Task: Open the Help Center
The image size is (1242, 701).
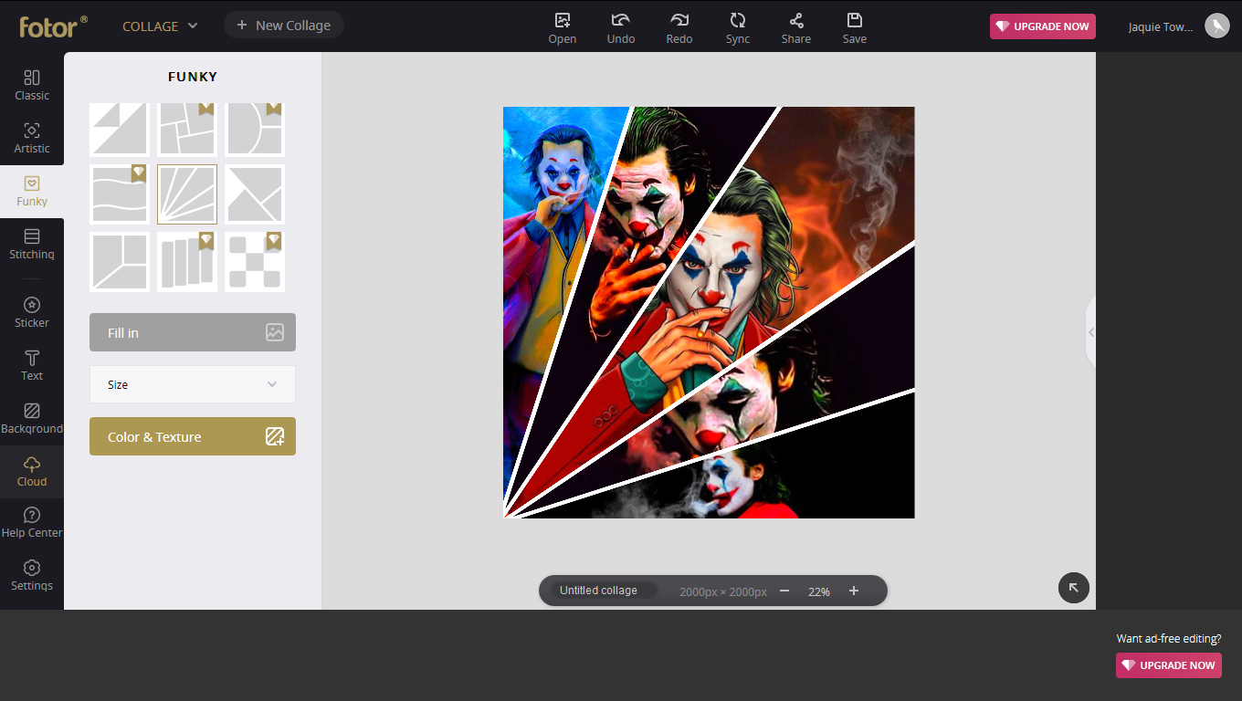Action: [x=32, y=522]
